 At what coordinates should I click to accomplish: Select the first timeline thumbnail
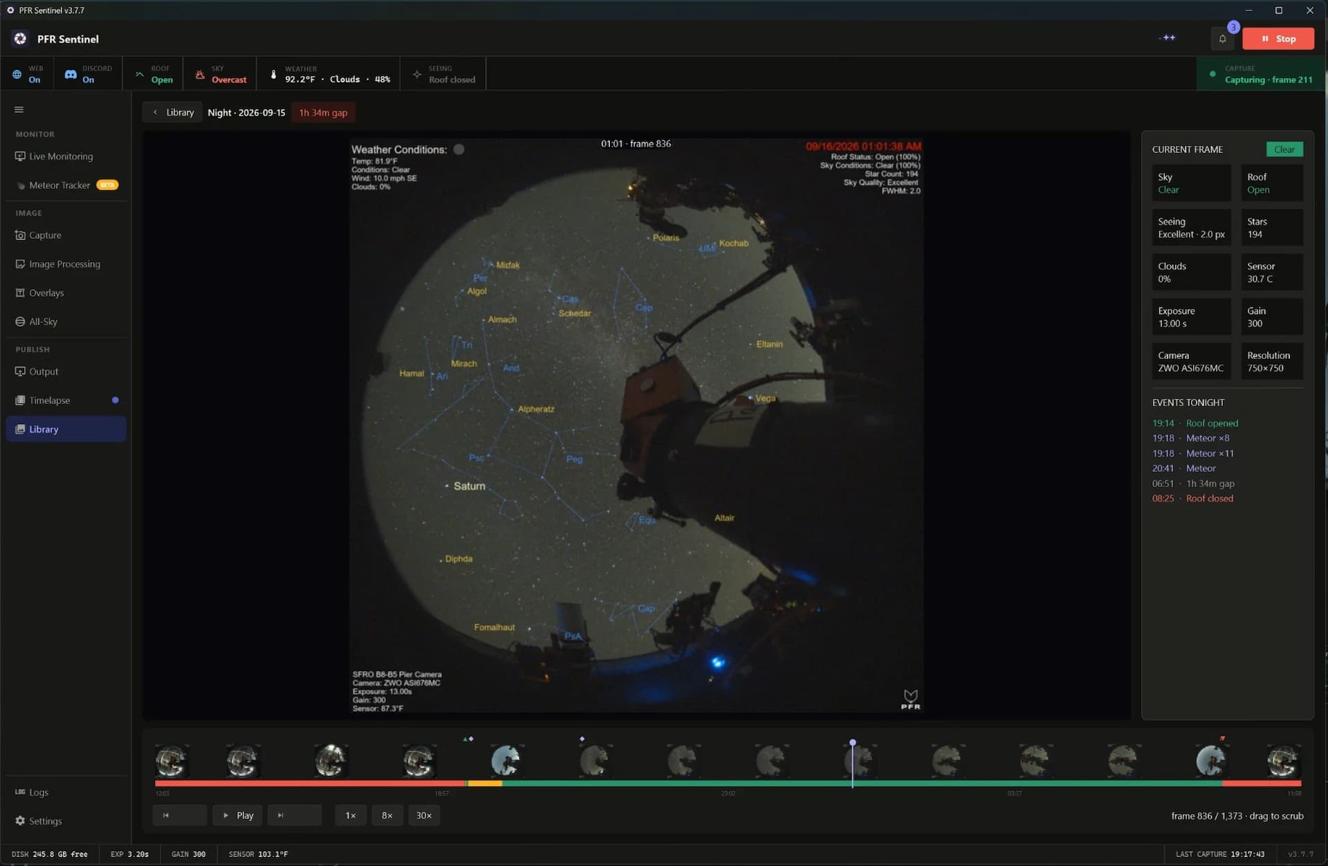pos(171,761)
